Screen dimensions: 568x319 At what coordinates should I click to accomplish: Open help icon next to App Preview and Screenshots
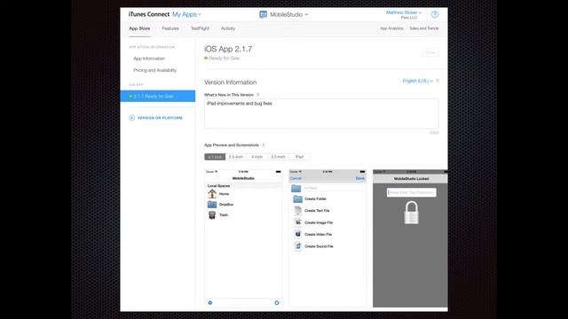[264, 145]
